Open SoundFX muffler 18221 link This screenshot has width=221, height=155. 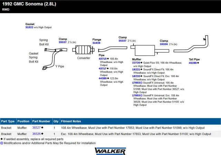[x=136, y=69]
